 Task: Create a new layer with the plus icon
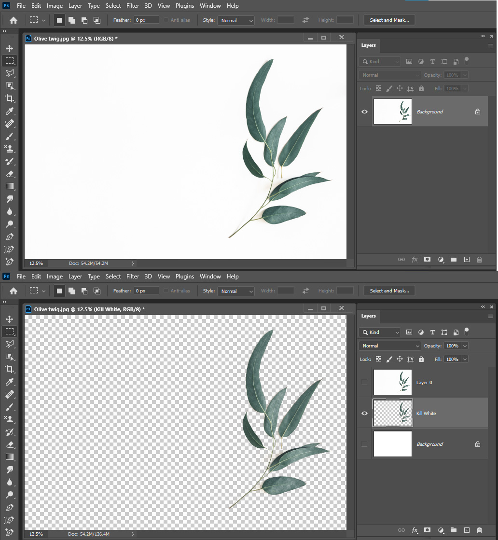[x=467, y=530]
